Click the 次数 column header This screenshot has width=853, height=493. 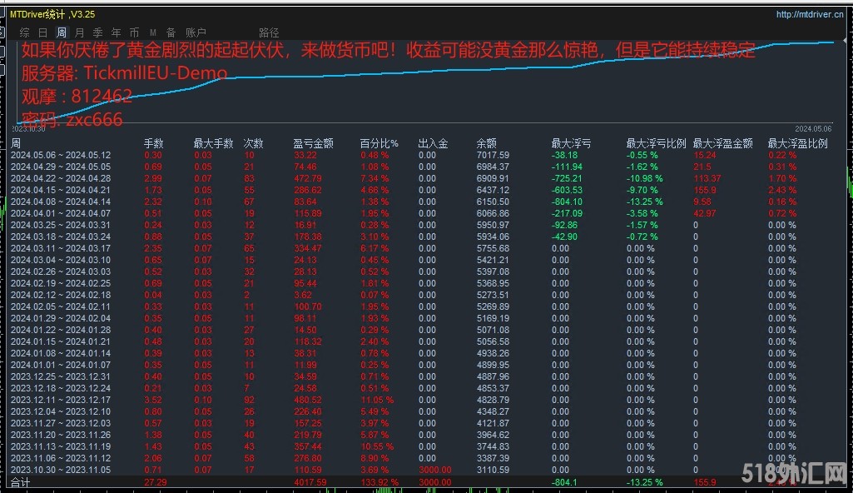[x=253, y=143]
